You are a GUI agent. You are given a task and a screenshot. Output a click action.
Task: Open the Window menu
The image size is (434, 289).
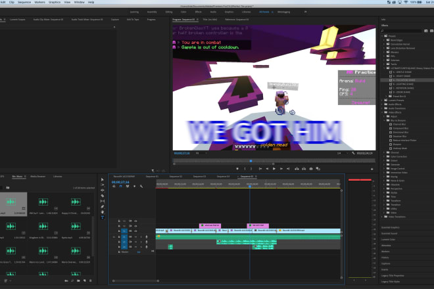pyautogui.click(x=79, y=2)
